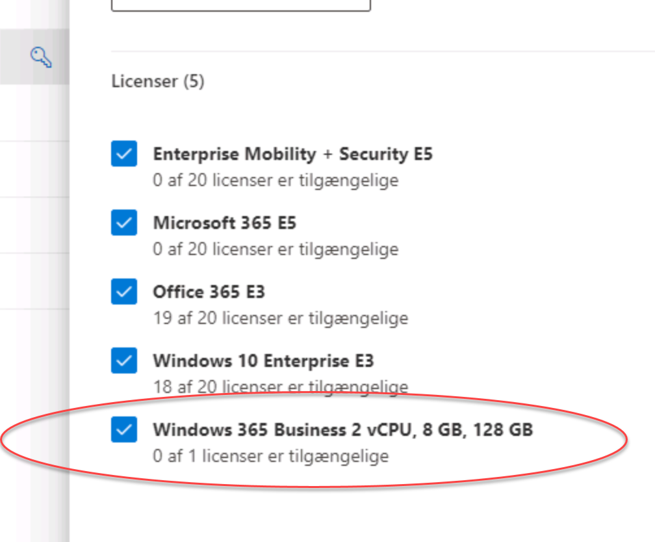Disable the Windows 10 Enterprise E3 checkbox
655x542 pixels.
(124, 360)
